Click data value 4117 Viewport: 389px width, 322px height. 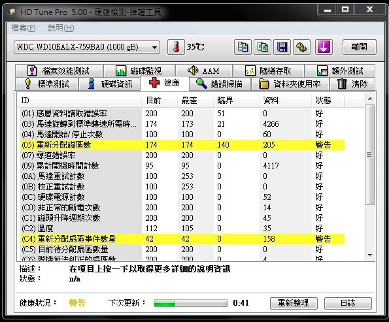271,166
